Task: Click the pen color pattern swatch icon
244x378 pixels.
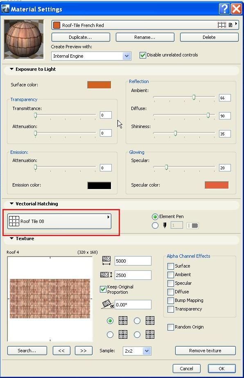Action: click(192, 226)
